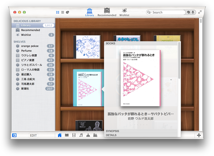Image resolution: width=214 pixels, height=156 pixels.
Task: Select the 新潮社 shelf
Action: (27, 89)
